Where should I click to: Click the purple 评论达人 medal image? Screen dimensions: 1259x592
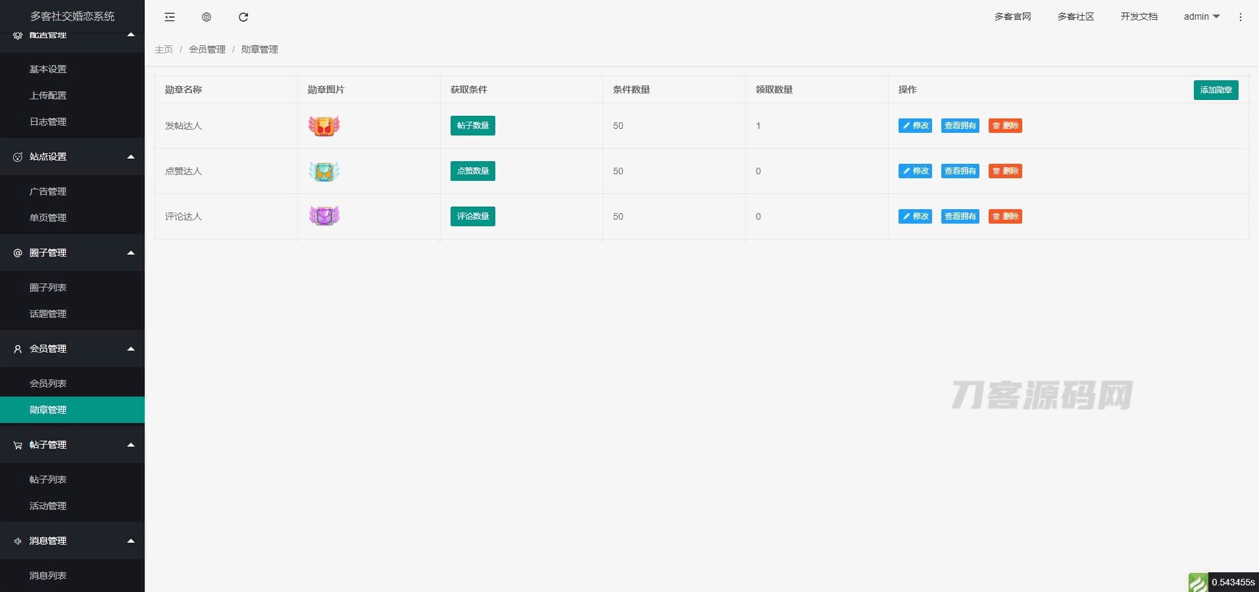[x=324, y=216]
